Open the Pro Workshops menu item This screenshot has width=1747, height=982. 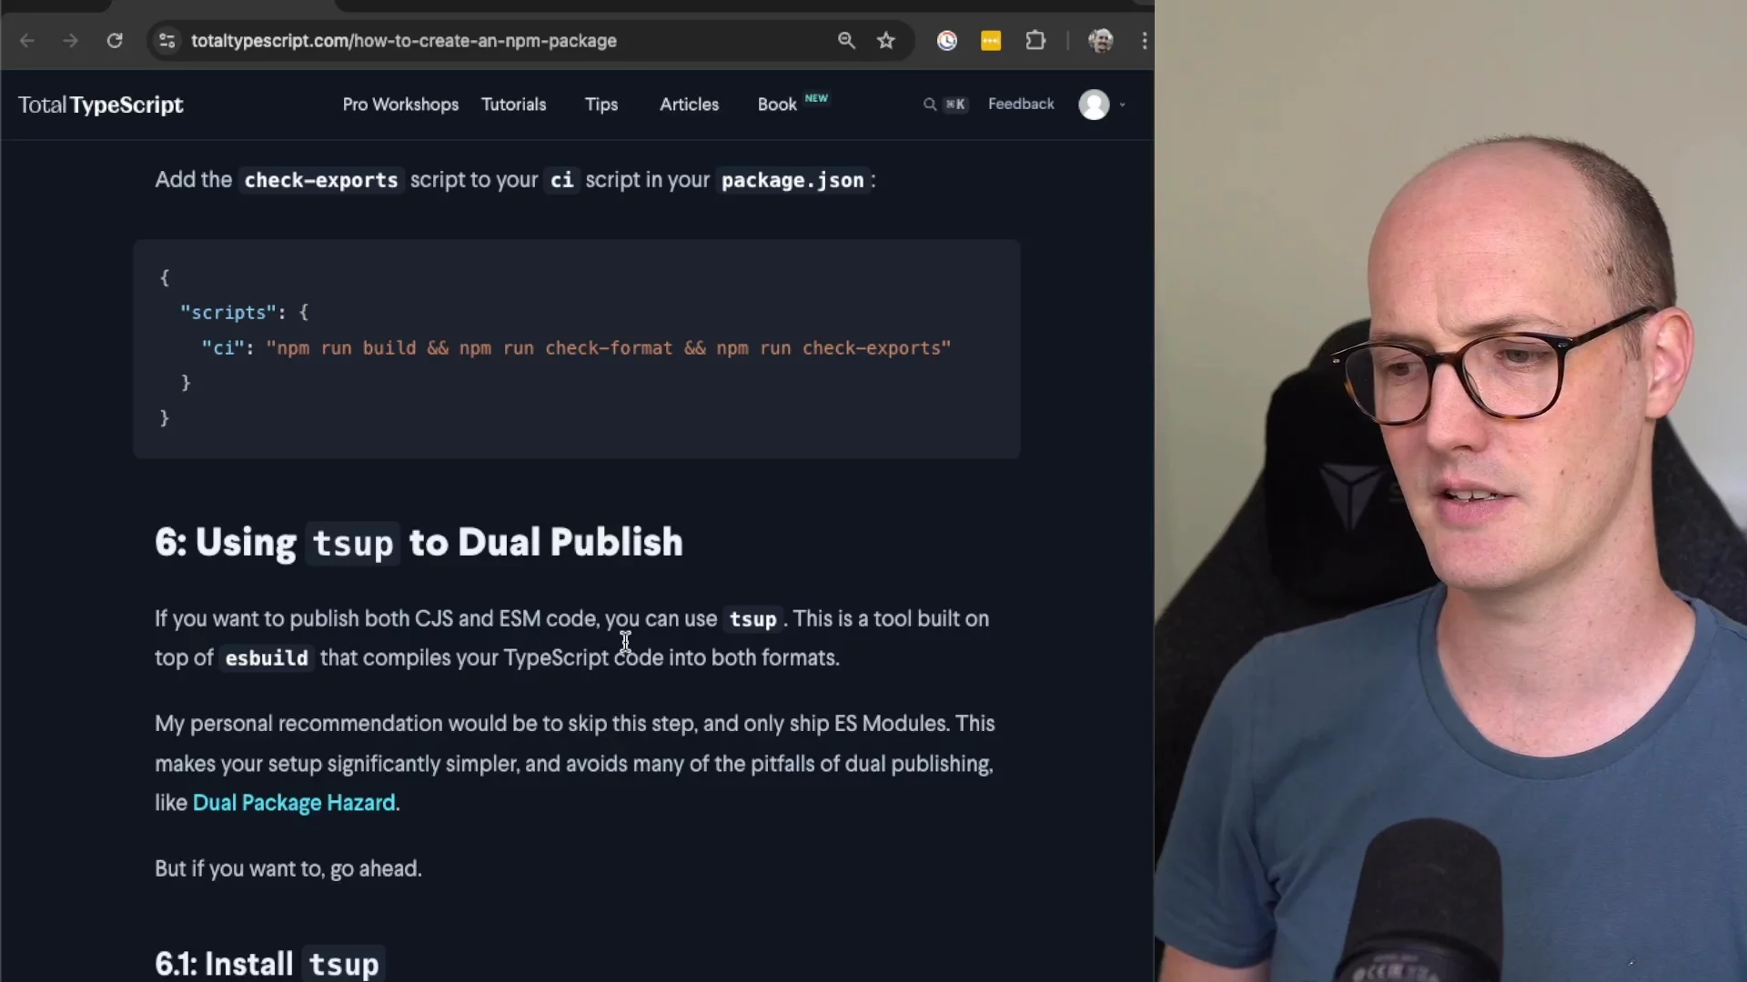click(400, 105)
